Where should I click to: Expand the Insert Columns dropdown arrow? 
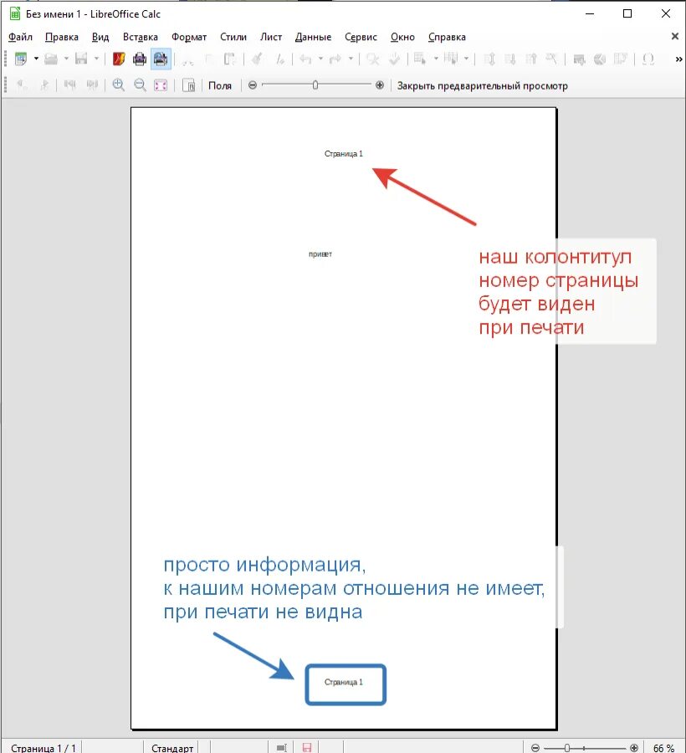click(466, 59)
